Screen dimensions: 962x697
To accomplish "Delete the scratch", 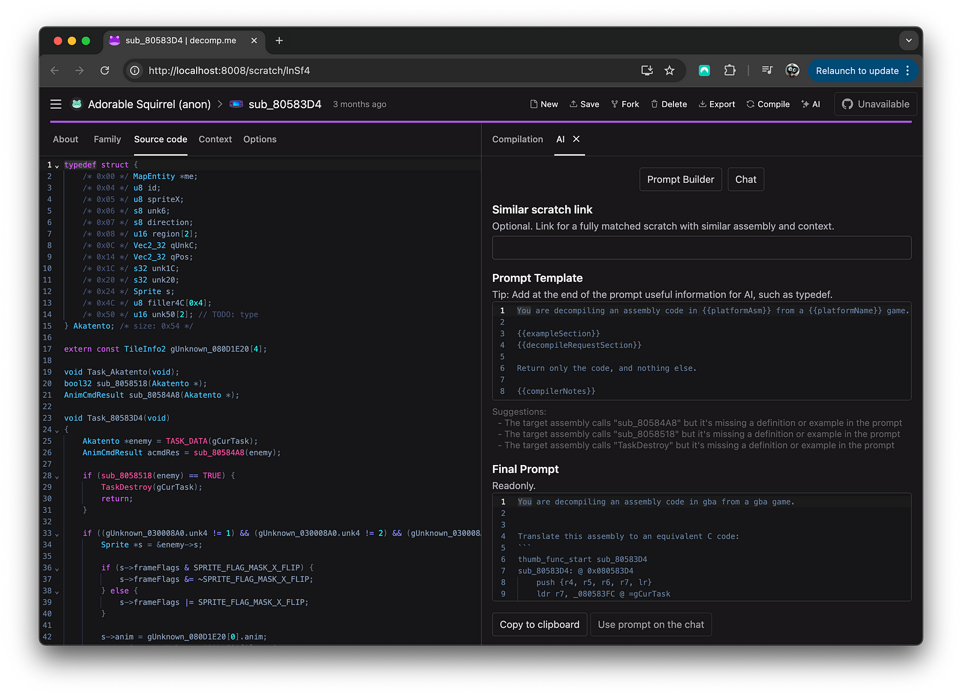I will pos(669,104).
